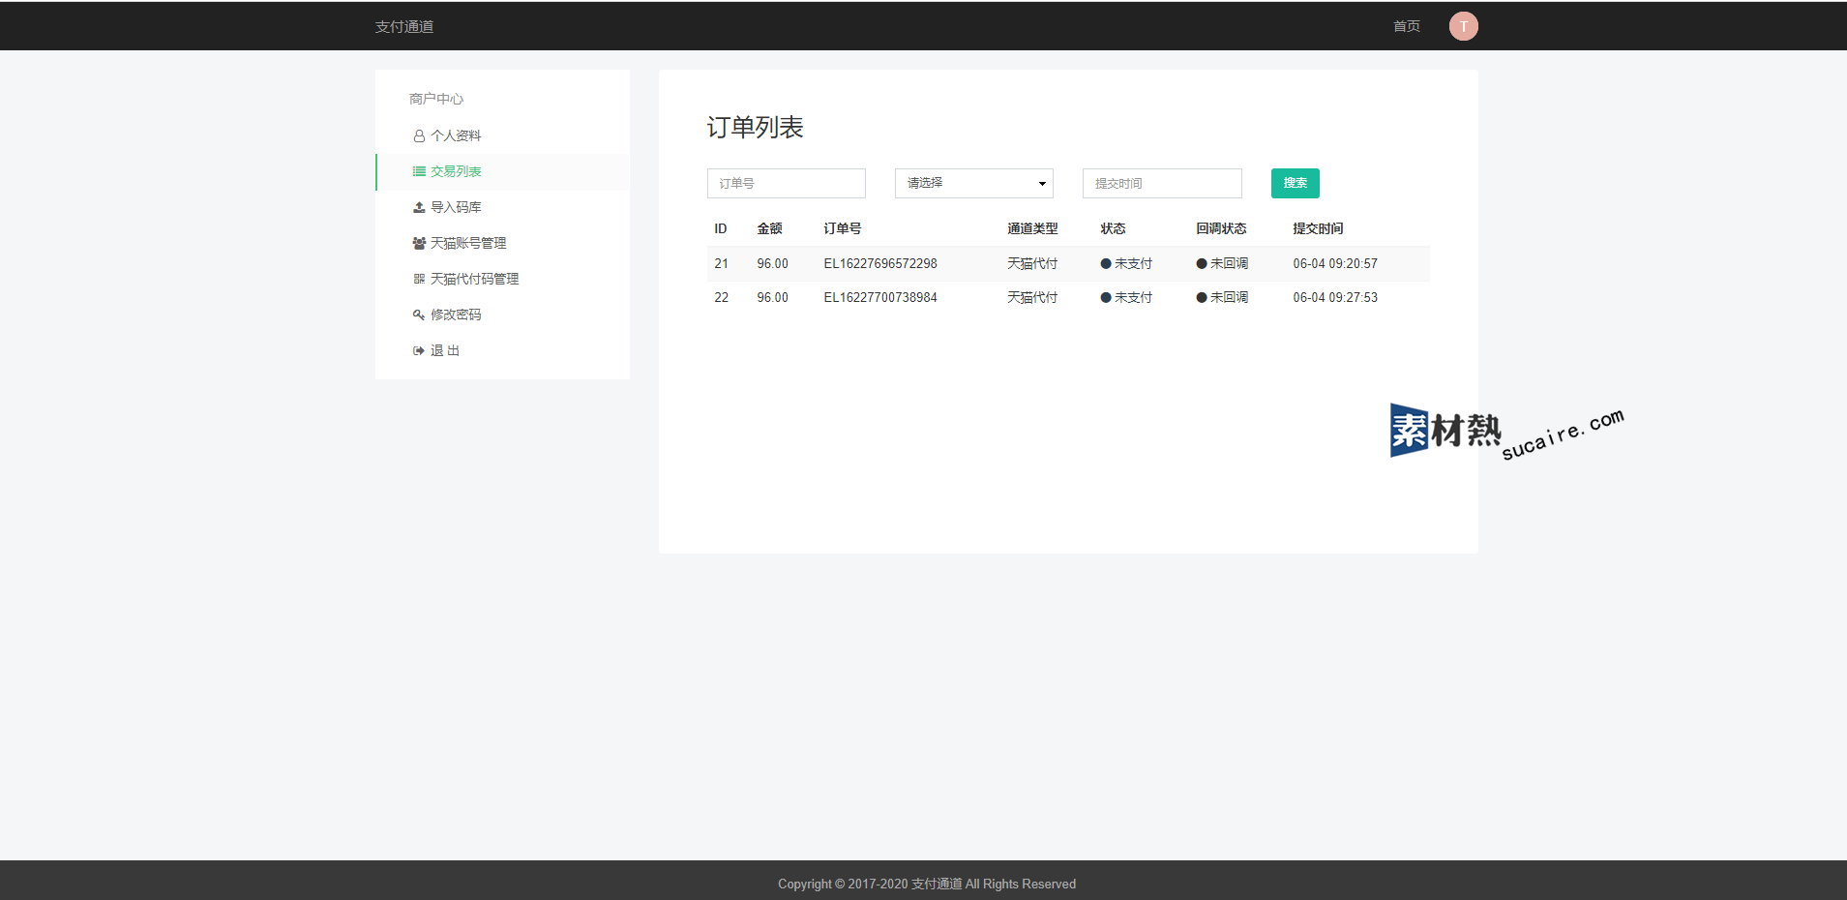The image size is (1847, 900).
Task: Click the 提交时间 date input field
Action: [x=1161, y=183]
